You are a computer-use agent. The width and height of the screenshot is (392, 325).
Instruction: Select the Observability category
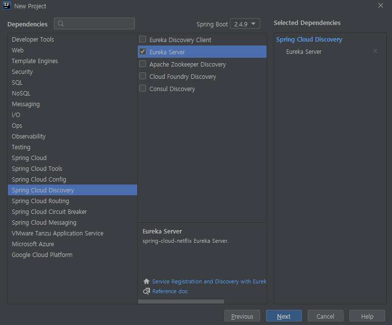tap(73, 136)
